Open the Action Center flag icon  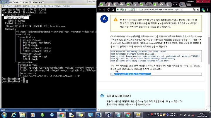point(181,115)
